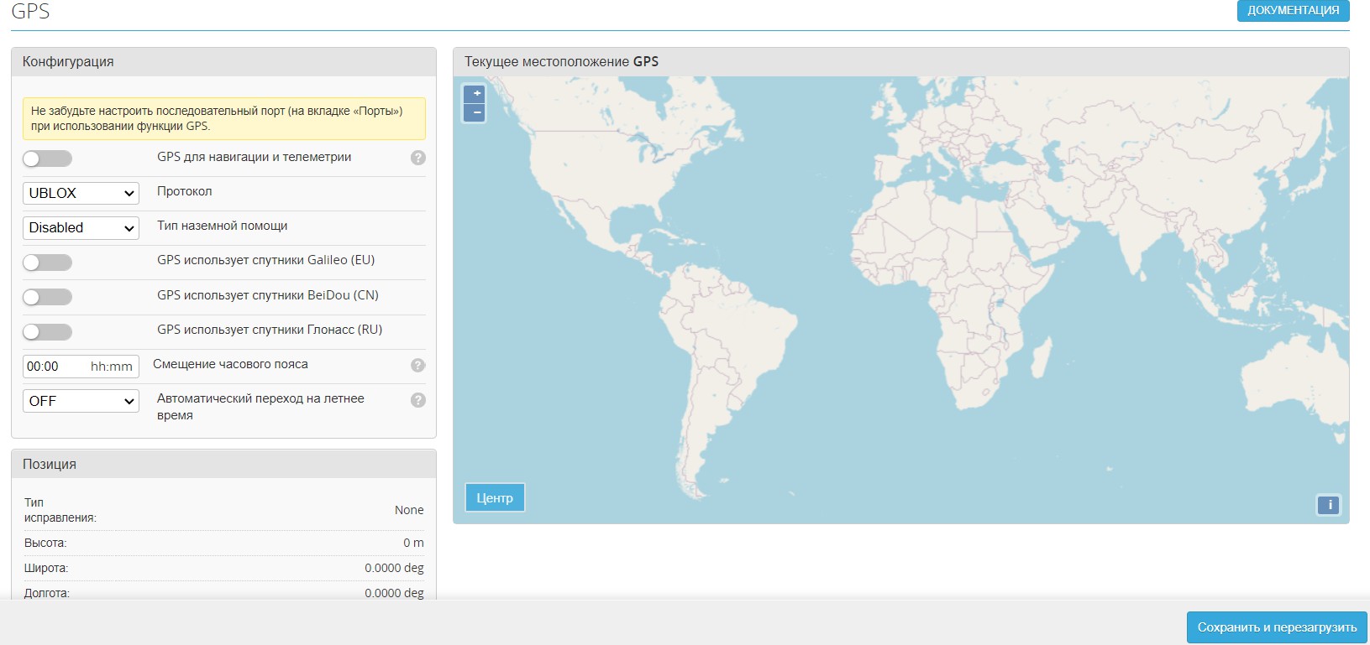The height and width of the screenshot is (645, 1370).
Task: Open map attribution info button
Action: [x=1329, y=505]
